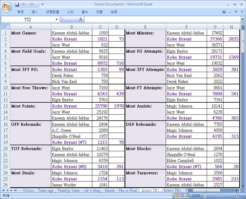Open the 校閱 ribbon tab
The width and height of the screenshot is (246, 199).
[x=99, y=12]
